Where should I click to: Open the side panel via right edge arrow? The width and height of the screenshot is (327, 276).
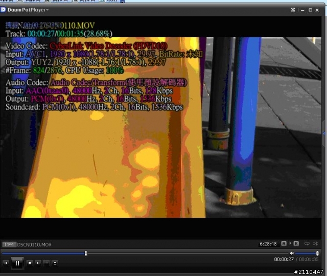click(324, 133)
